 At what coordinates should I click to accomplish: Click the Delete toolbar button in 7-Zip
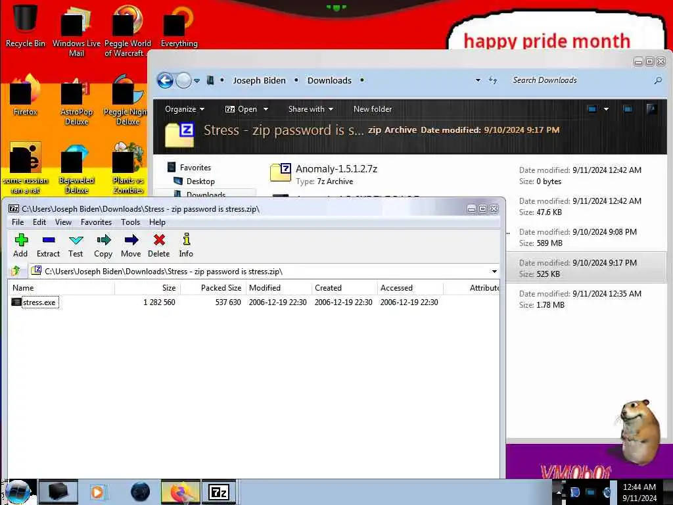pyautogui.click(x=159, y=246)
